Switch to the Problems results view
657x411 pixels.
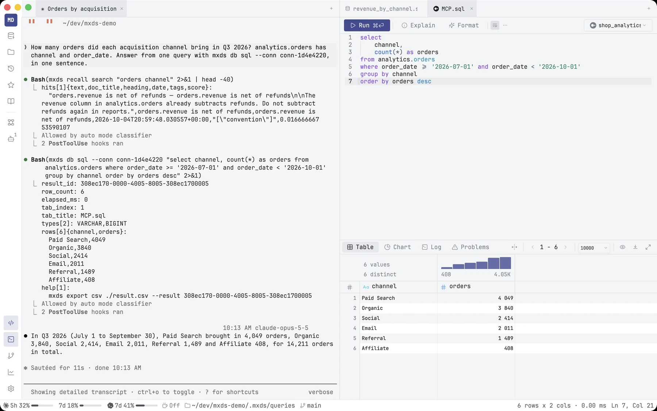[470, 247]
